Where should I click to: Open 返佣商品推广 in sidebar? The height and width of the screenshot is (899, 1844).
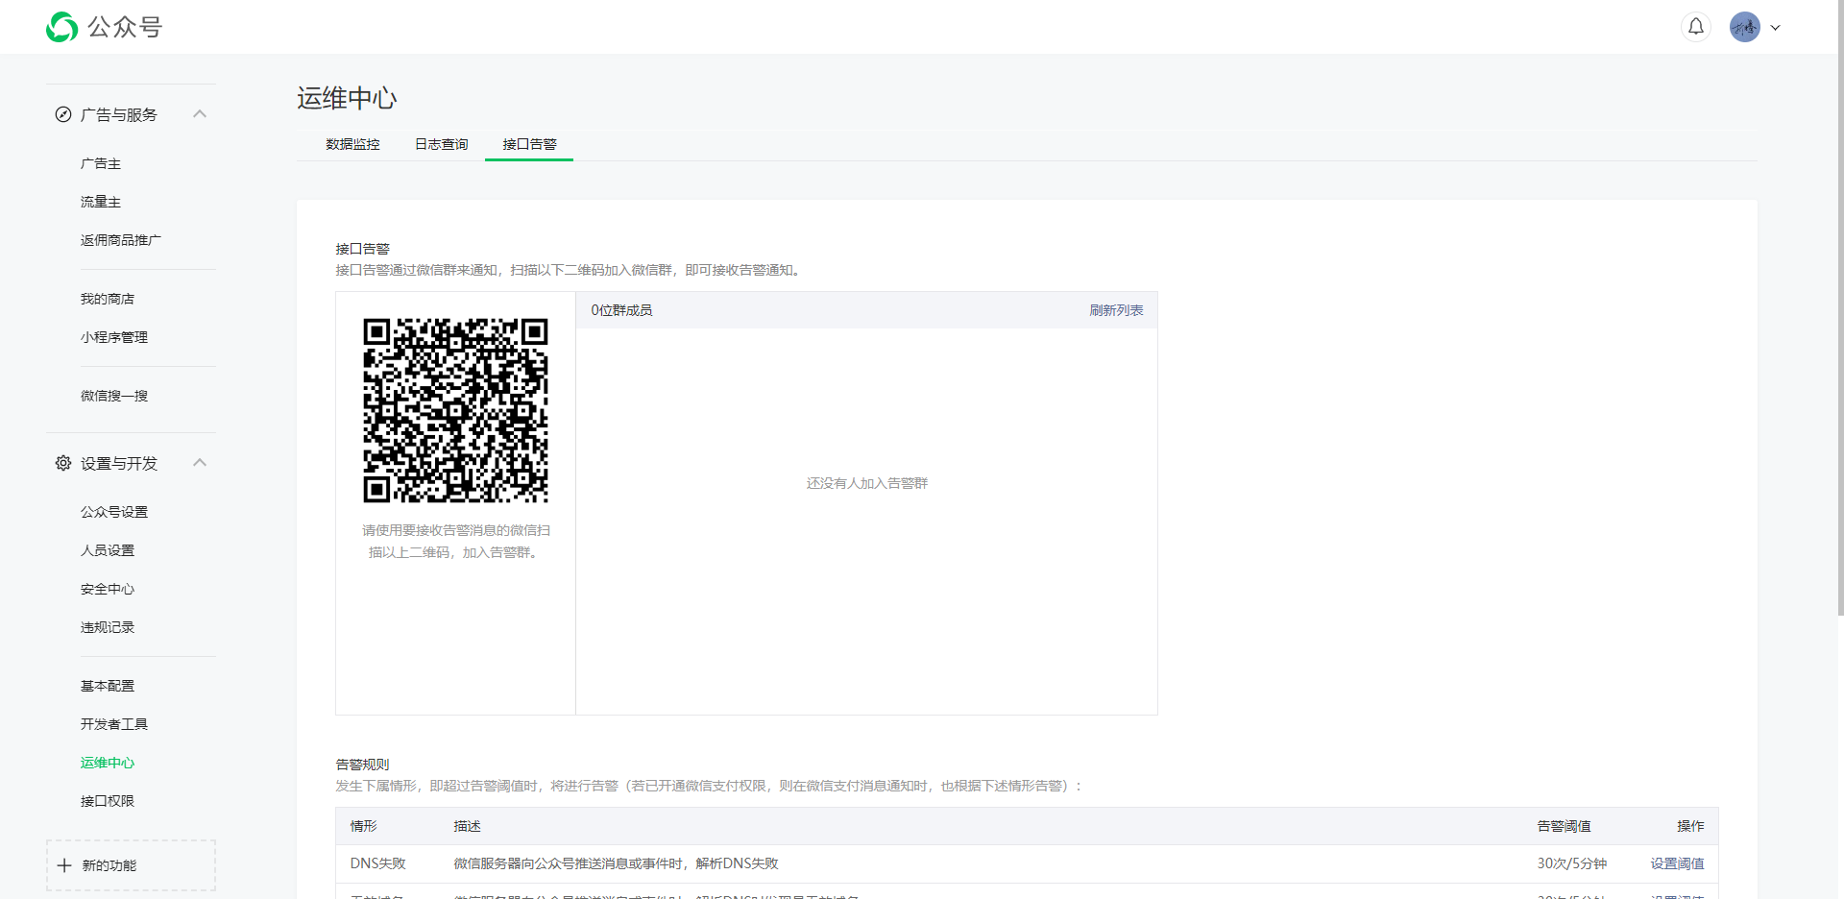(121, 240)
